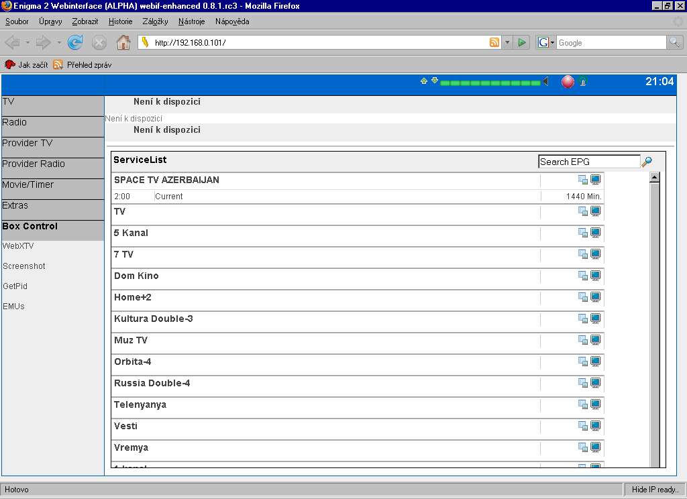Open the Záložky menu
This screenshot has width=687, height=499.
pos(155,21)
